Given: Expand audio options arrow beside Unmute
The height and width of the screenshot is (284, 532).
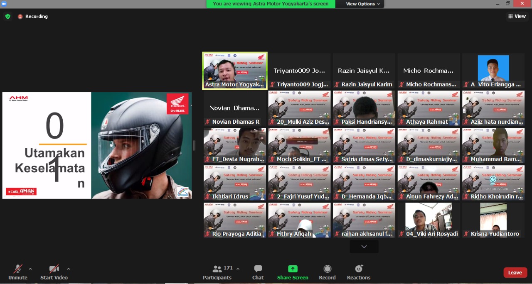Looking at the screenshot, I should coord(30,269).
